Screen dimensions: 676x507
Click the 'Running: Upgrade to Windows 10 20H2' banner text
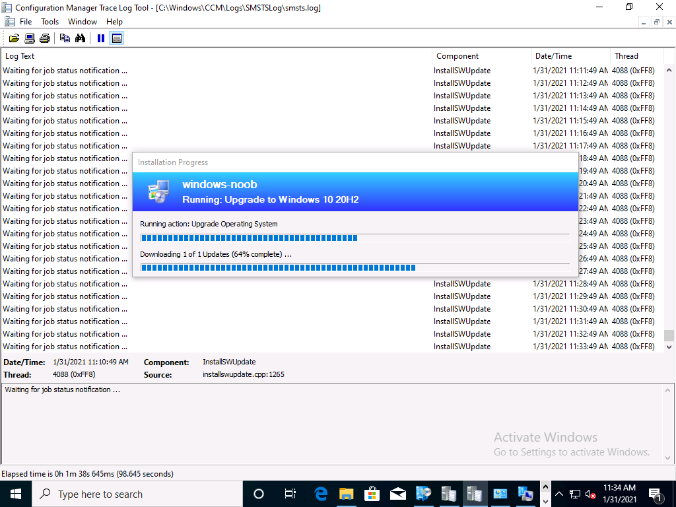coord(270,199)
